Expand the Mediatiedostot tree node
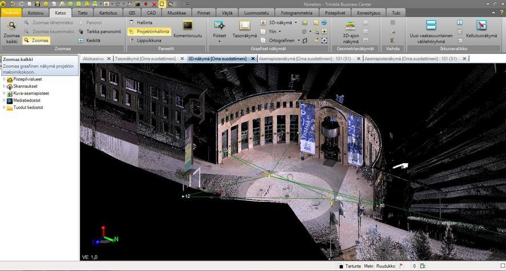The width and height of the screenshot is (506, 271). pyautogui.click(x=4, y=100)
